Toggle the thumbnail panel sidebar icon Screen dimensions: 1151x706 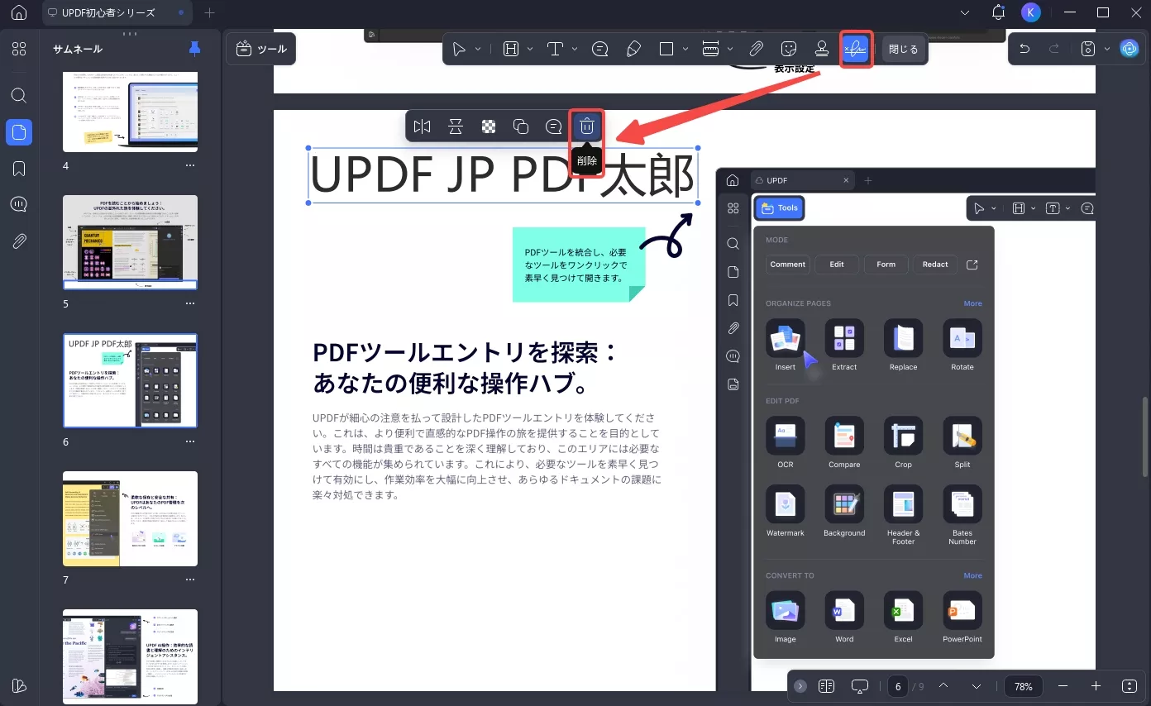(19, 132)
